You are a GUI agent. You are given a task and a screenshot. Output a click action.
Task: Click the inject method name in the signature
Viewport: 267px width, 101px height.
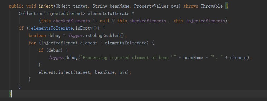click(x=46, y=6)
